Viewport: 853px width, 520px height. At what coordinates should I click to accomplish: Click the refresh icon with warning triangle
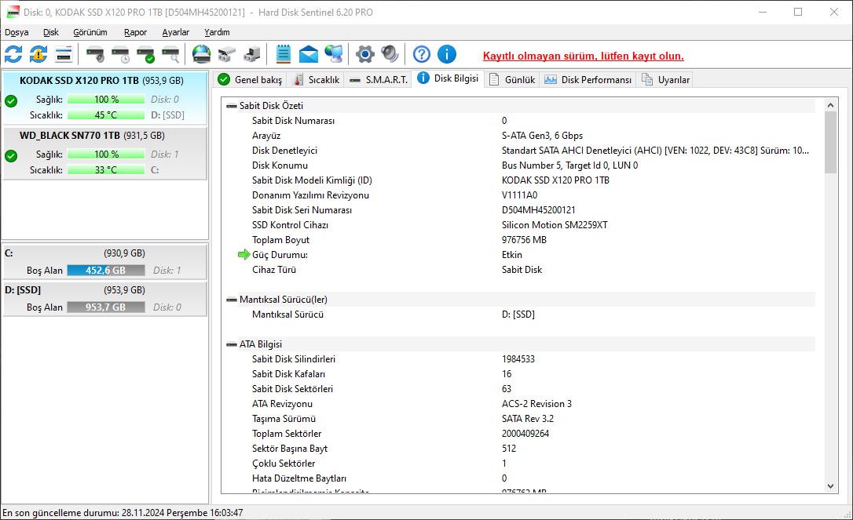pos(38,54)
